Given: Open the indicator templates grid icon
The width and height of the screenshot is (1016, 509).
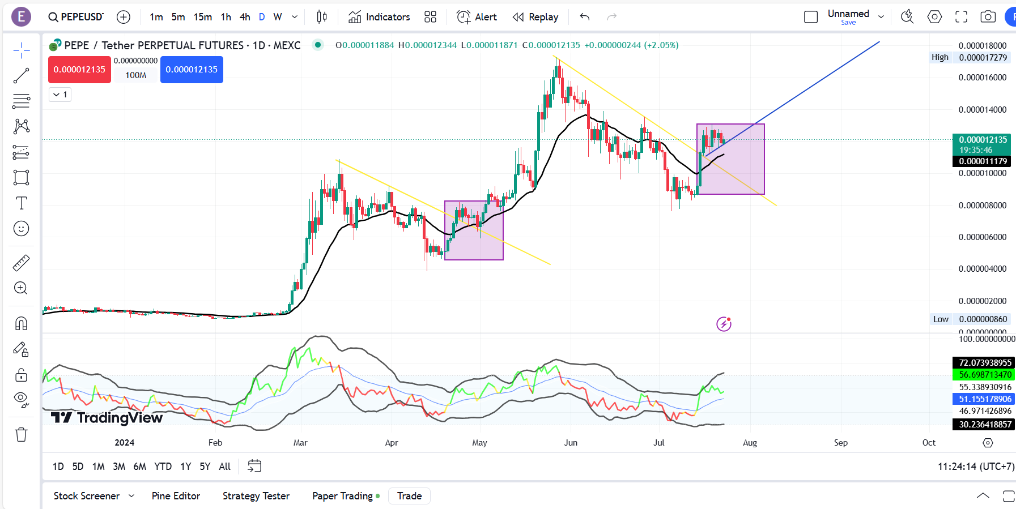Looking at the screenshot, I should 431,17.
